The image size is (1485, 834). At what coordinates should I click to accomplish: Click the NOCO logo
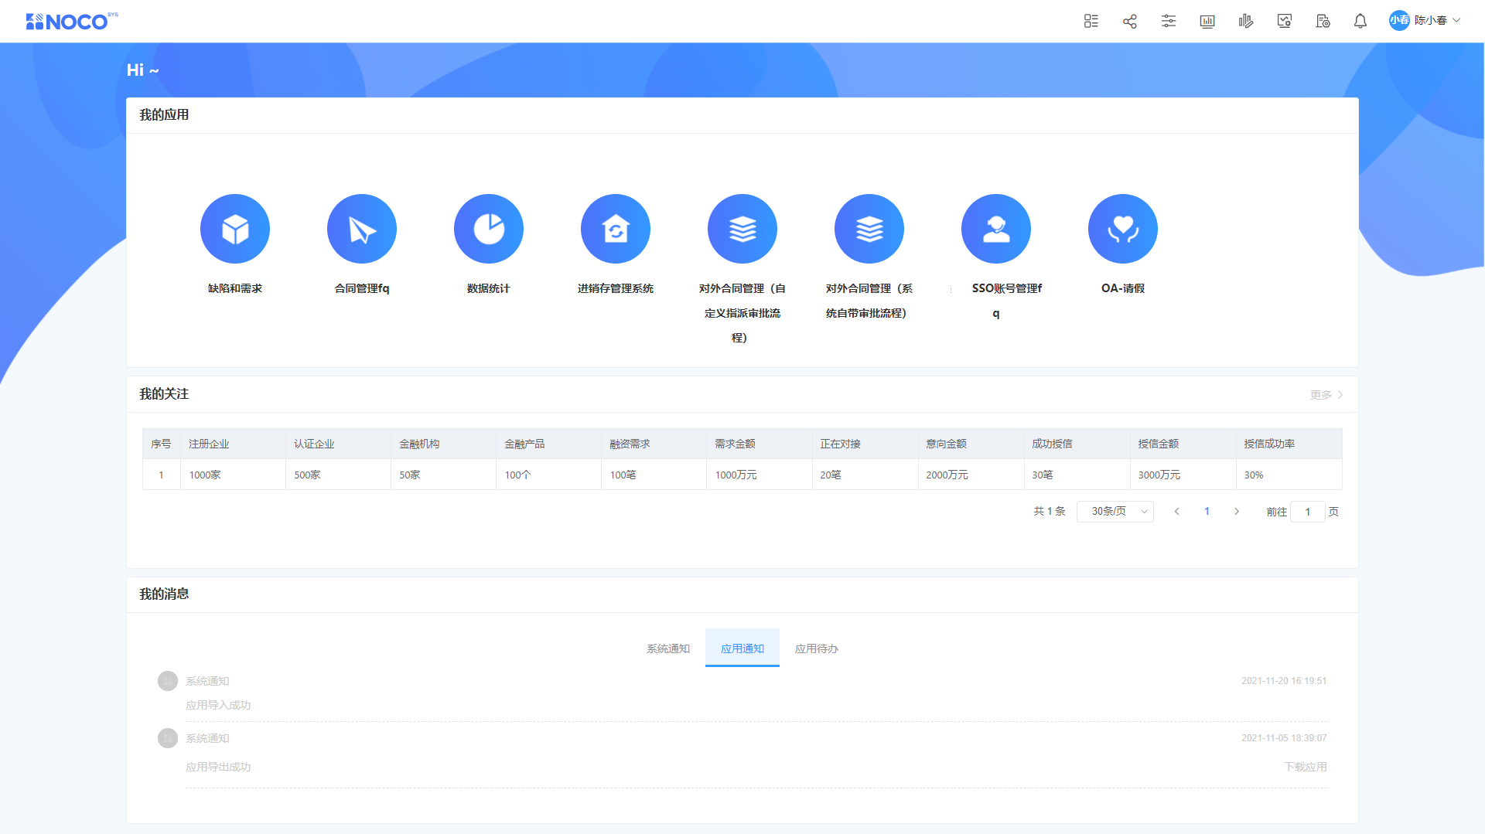tap(71, 21)
